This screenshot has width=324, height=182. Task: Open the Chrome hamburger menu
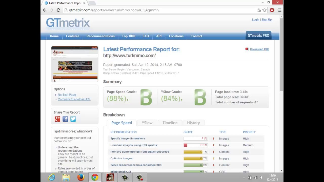pyautogui.click(x=280, y=10)
